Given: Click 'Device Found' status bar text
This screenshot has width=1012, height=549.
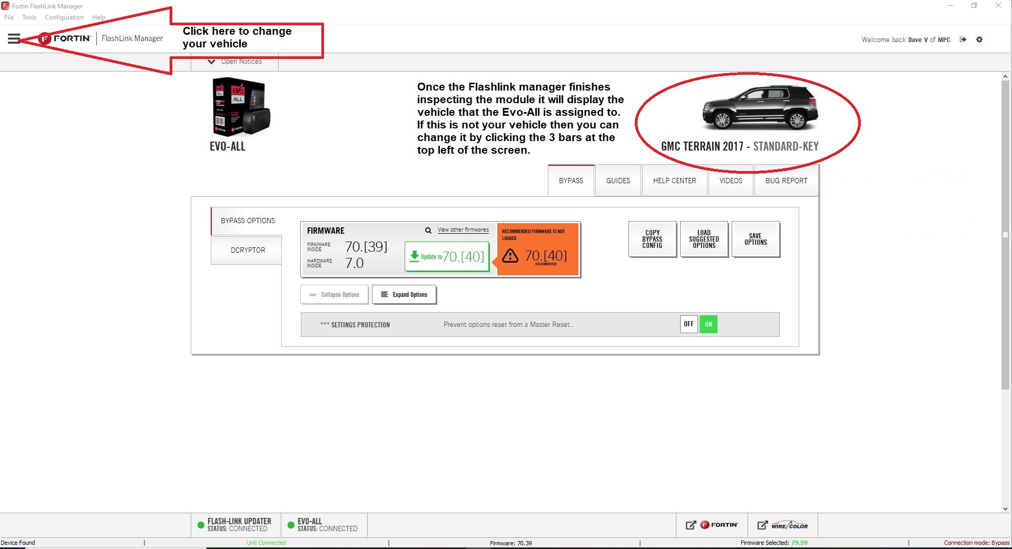Looking at the screenshot, I should pyautogui.click(x=18, y=543).
